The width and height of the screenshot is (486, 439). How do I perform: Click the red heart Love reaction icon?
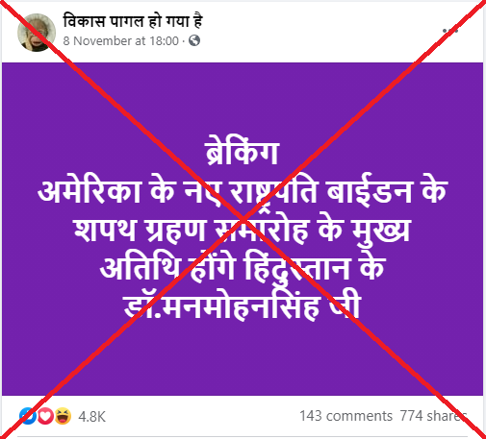click(x=45, y=416)
